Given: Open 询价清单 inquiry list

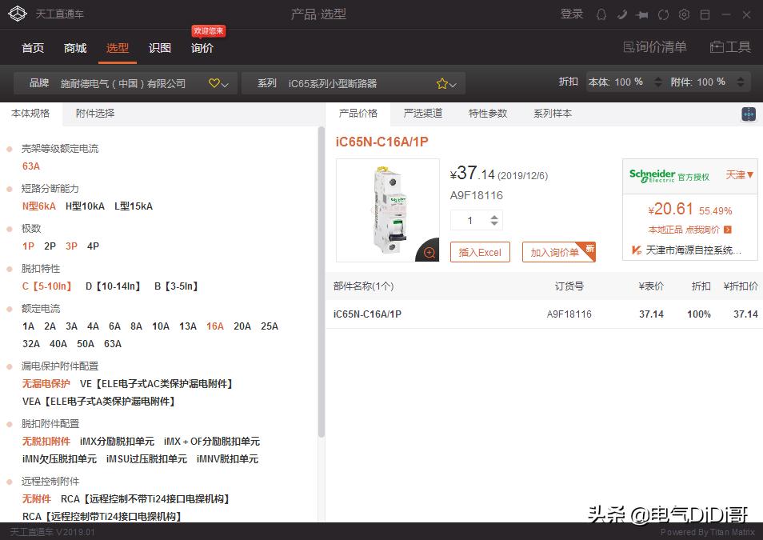Looking at the screenshot, I should [655, 47].
